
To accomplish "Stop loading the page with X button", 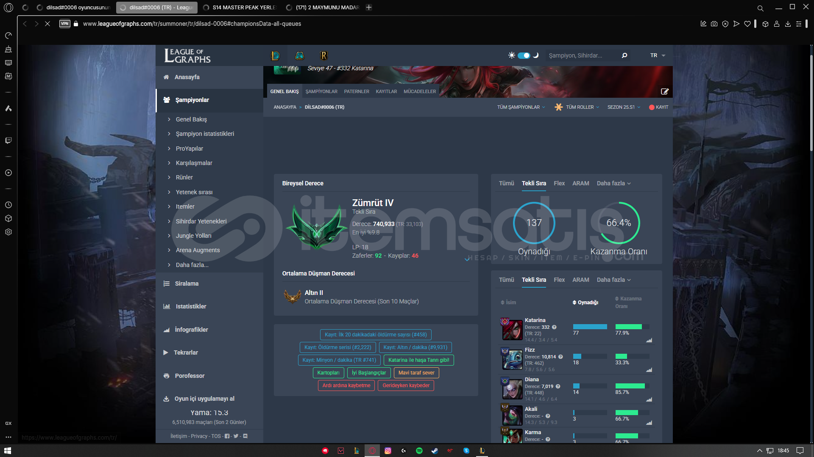I will tap(47, 24).
